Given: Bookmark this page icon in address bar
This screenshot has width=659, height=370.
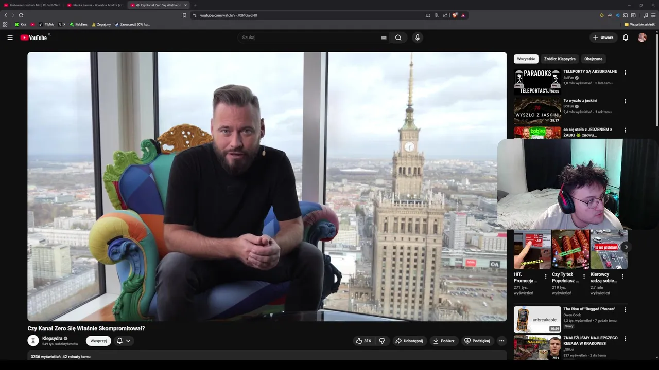Looking at the screenshot, I should [x=184, y=15].
